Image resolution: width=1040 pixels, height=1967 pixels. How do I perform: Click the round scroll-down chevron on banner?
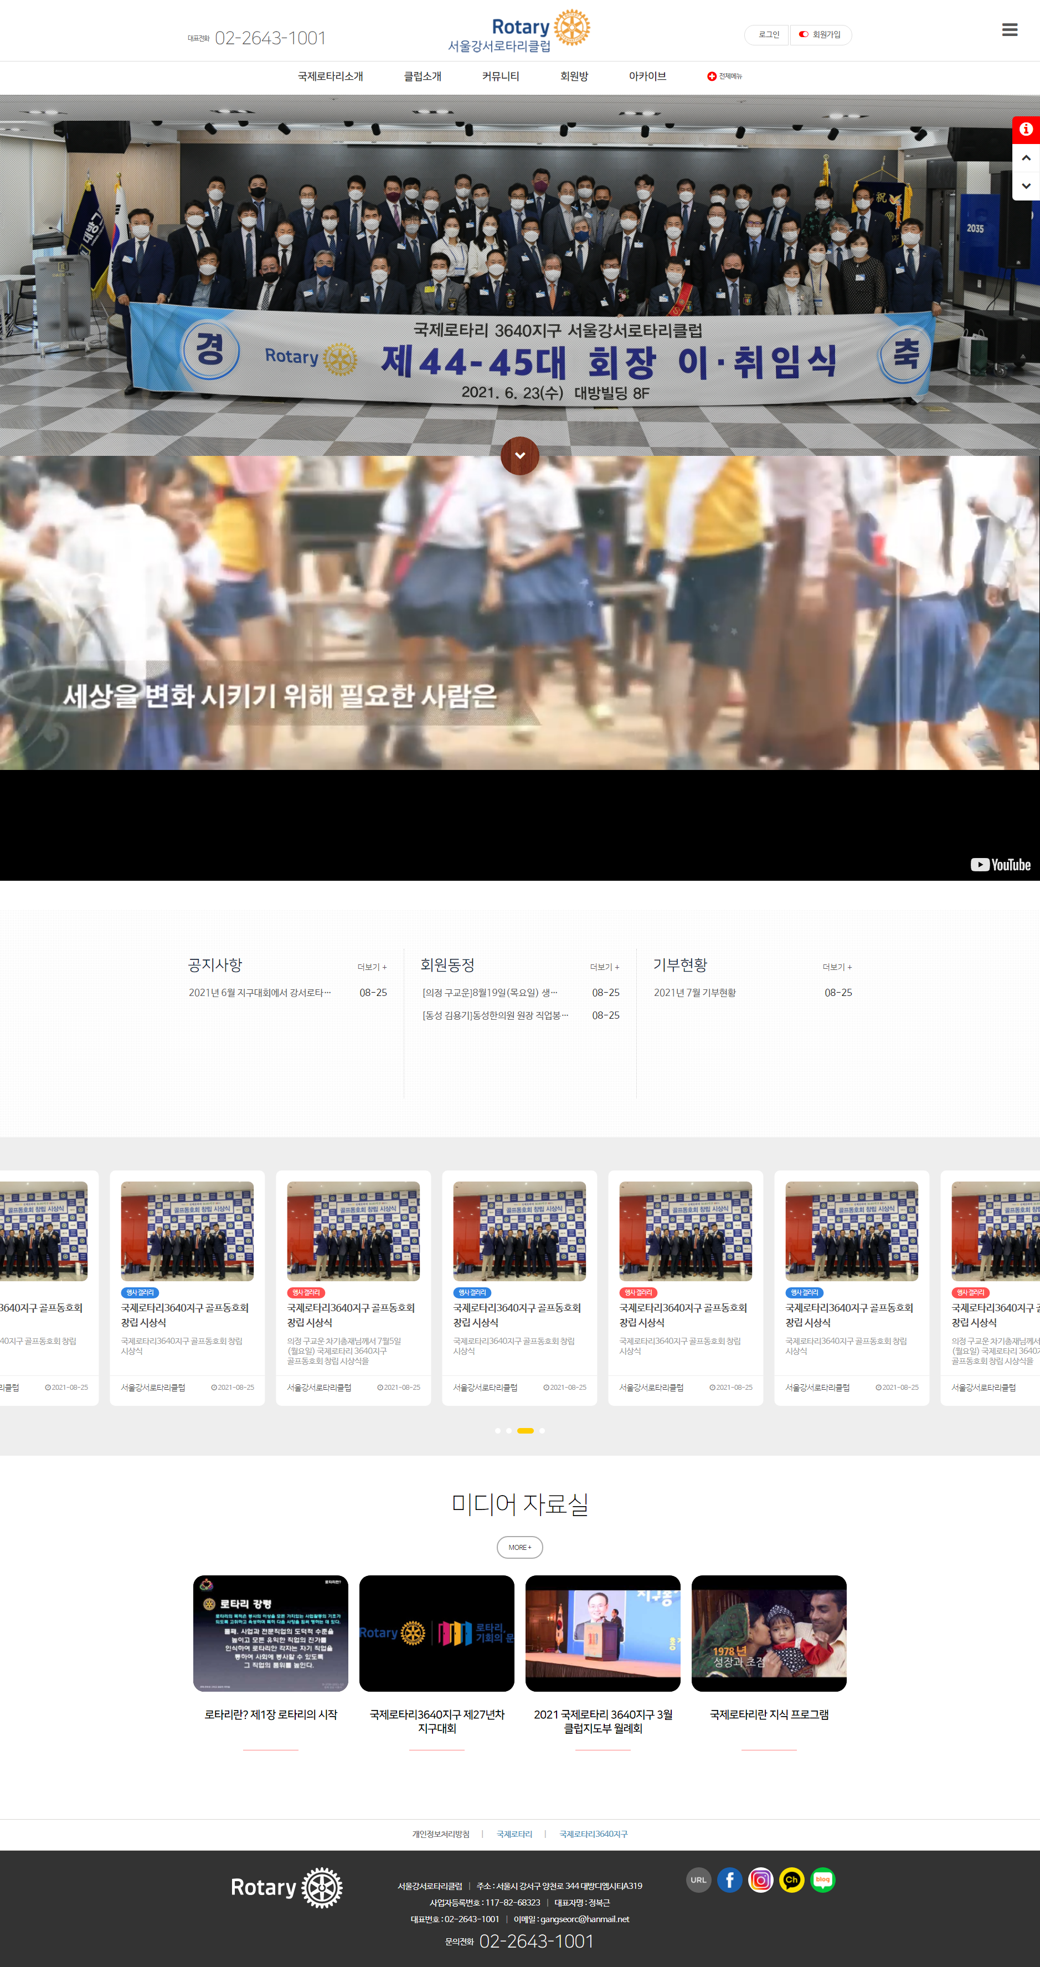click(519, 456)
